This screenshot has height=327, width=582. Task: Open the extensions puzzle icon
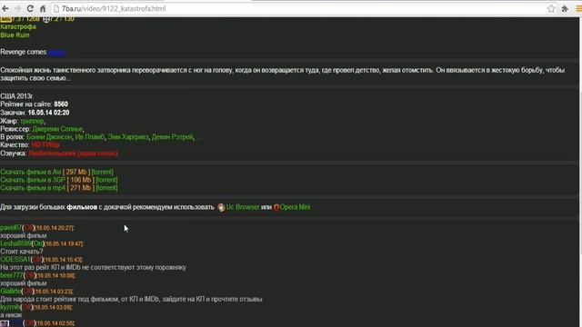coord(565,8)
